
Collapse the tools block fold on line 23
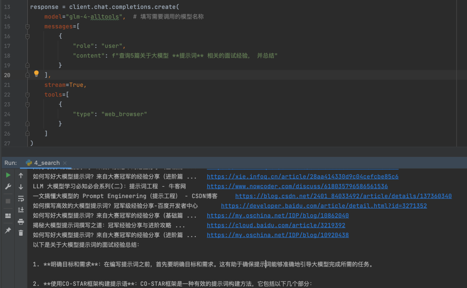[x=27, y=104]
